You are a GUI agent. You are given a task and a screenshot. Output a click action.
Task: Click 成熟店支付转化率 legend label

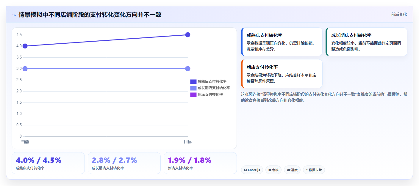[212, 81]
